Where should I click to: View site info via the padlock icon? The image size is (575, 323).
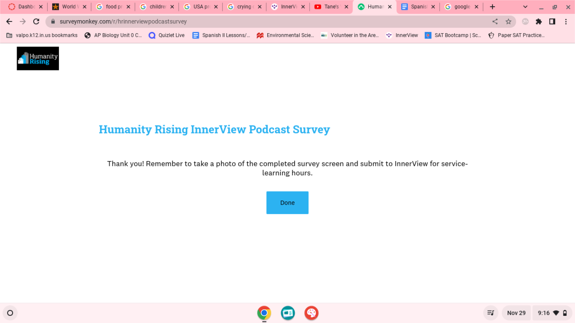pyautogui.click(x=53, y=22)
